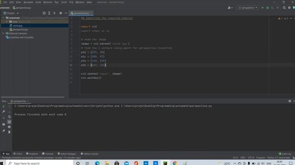Open the Navigate menu
This screenshot has height=165, width=295.
pos(28,2)
